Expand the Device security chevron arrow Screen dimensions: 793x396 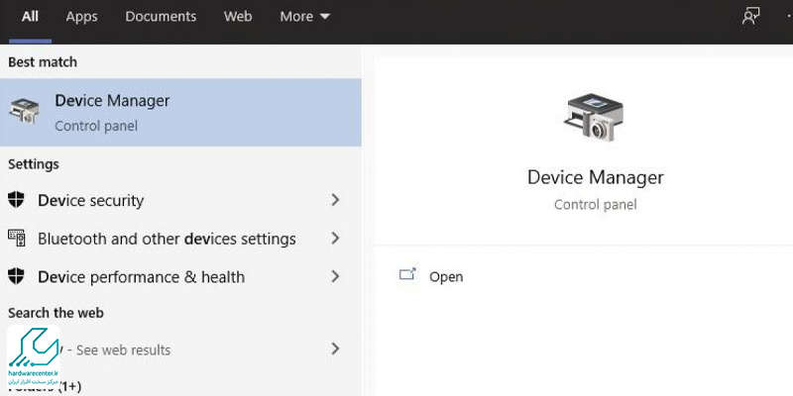335,200
